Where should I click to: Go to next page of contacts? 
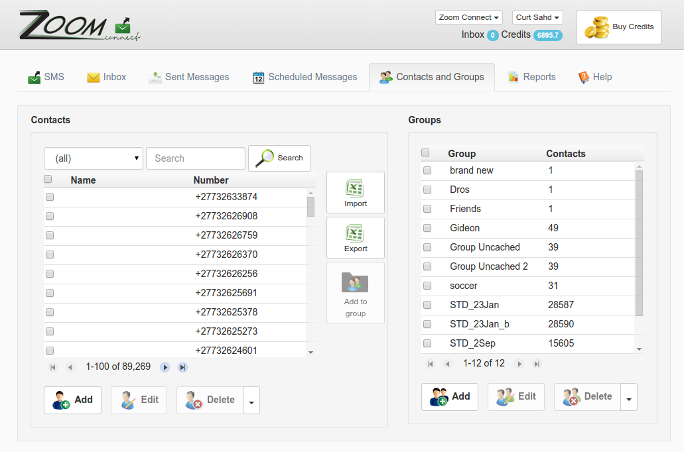click(165, 367)
